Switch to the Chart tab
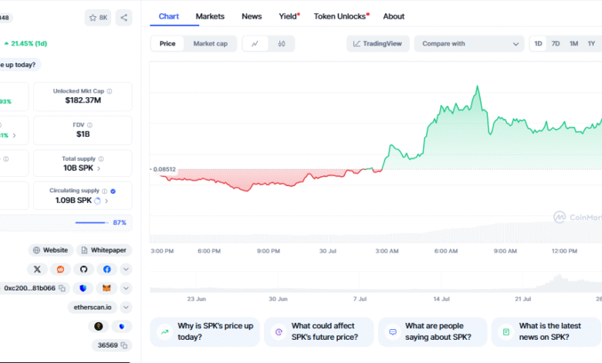This screenshot has height=363, width=602. coord(169,16)
